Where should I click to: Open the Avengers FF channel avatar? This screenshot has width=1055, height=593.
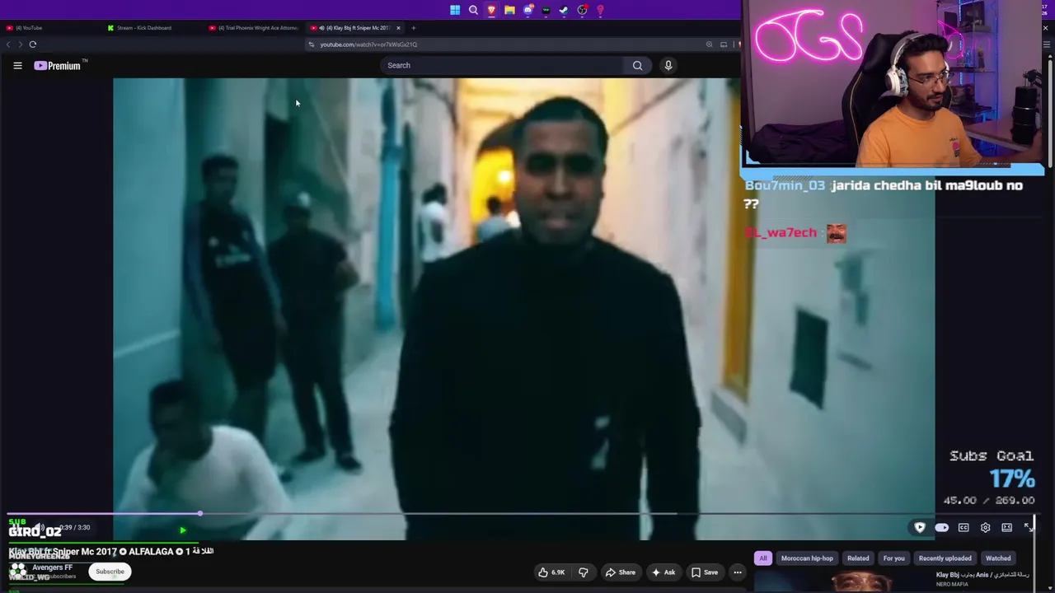tap(18, 570)
